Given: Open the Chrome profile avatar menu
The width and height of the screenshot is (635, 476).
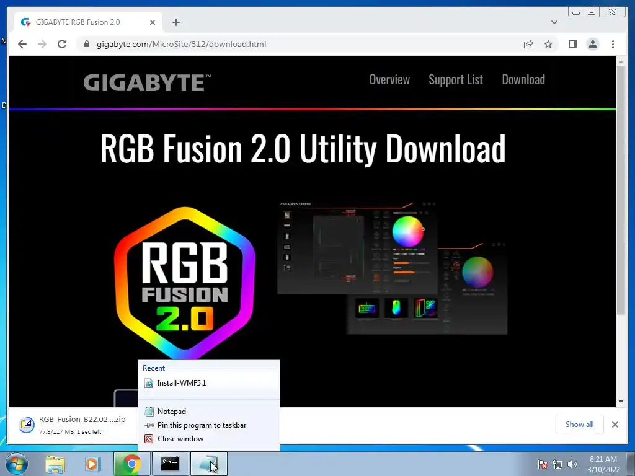Looking at the screenshot, I should click(592, 44).
